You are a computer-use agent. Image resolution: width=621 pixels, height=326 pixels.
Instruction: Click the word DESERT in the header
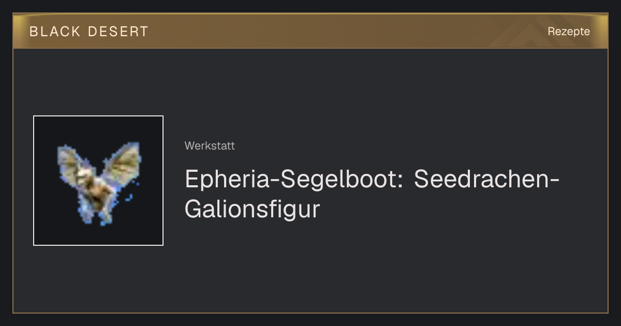pos(118,32)
